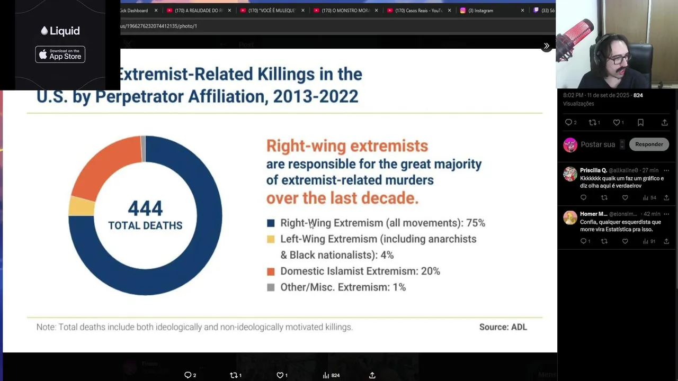
Task: Reply to Homer M.'s comment
Action: 585,241
